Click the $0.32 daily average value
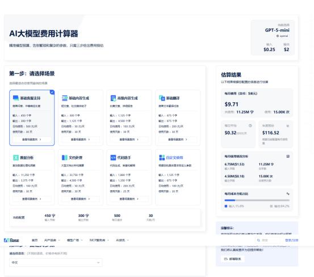 [x=231, y=133]
